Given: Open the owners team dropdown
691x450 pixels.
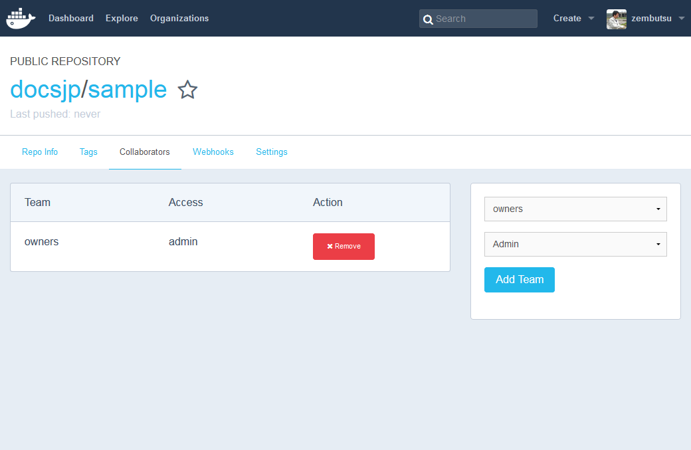Looking at the screenshot, I should coord(575,209).
